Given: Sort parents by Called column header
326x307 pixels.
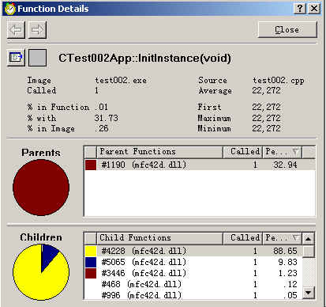Looking at the screenshot, I should [x=242, y=152].
